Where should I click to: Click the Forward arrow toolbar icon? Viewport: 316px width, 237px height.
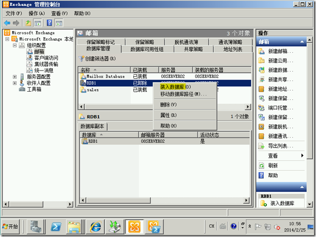click(16, 23)
